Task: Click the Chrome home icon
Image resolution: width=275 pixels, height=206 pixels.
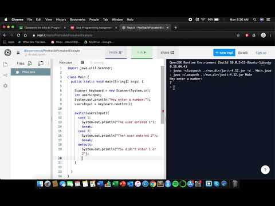Action: tap(25, 35)
